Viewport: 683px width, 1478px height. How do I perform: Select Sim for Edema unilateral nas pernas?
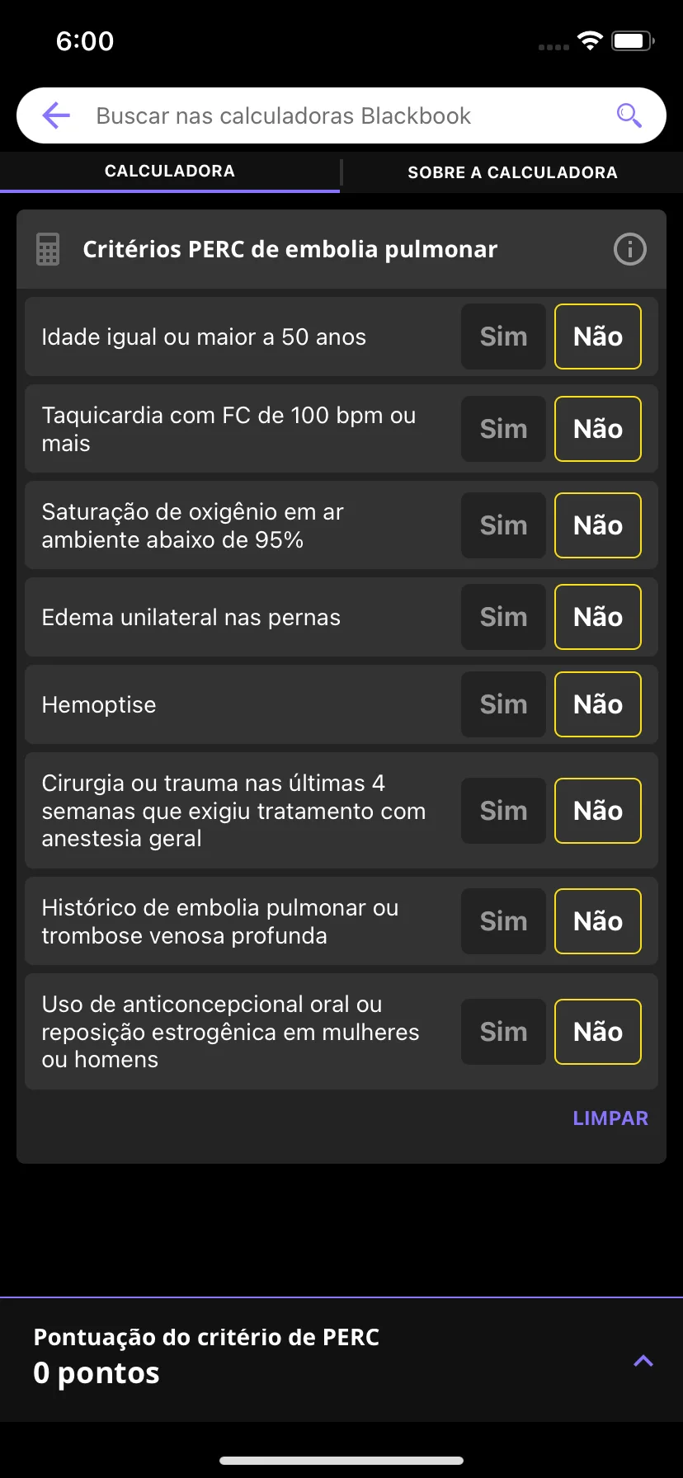point(503,617)
